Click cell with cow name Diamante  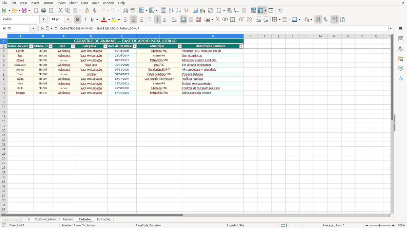tap(20, 65)
